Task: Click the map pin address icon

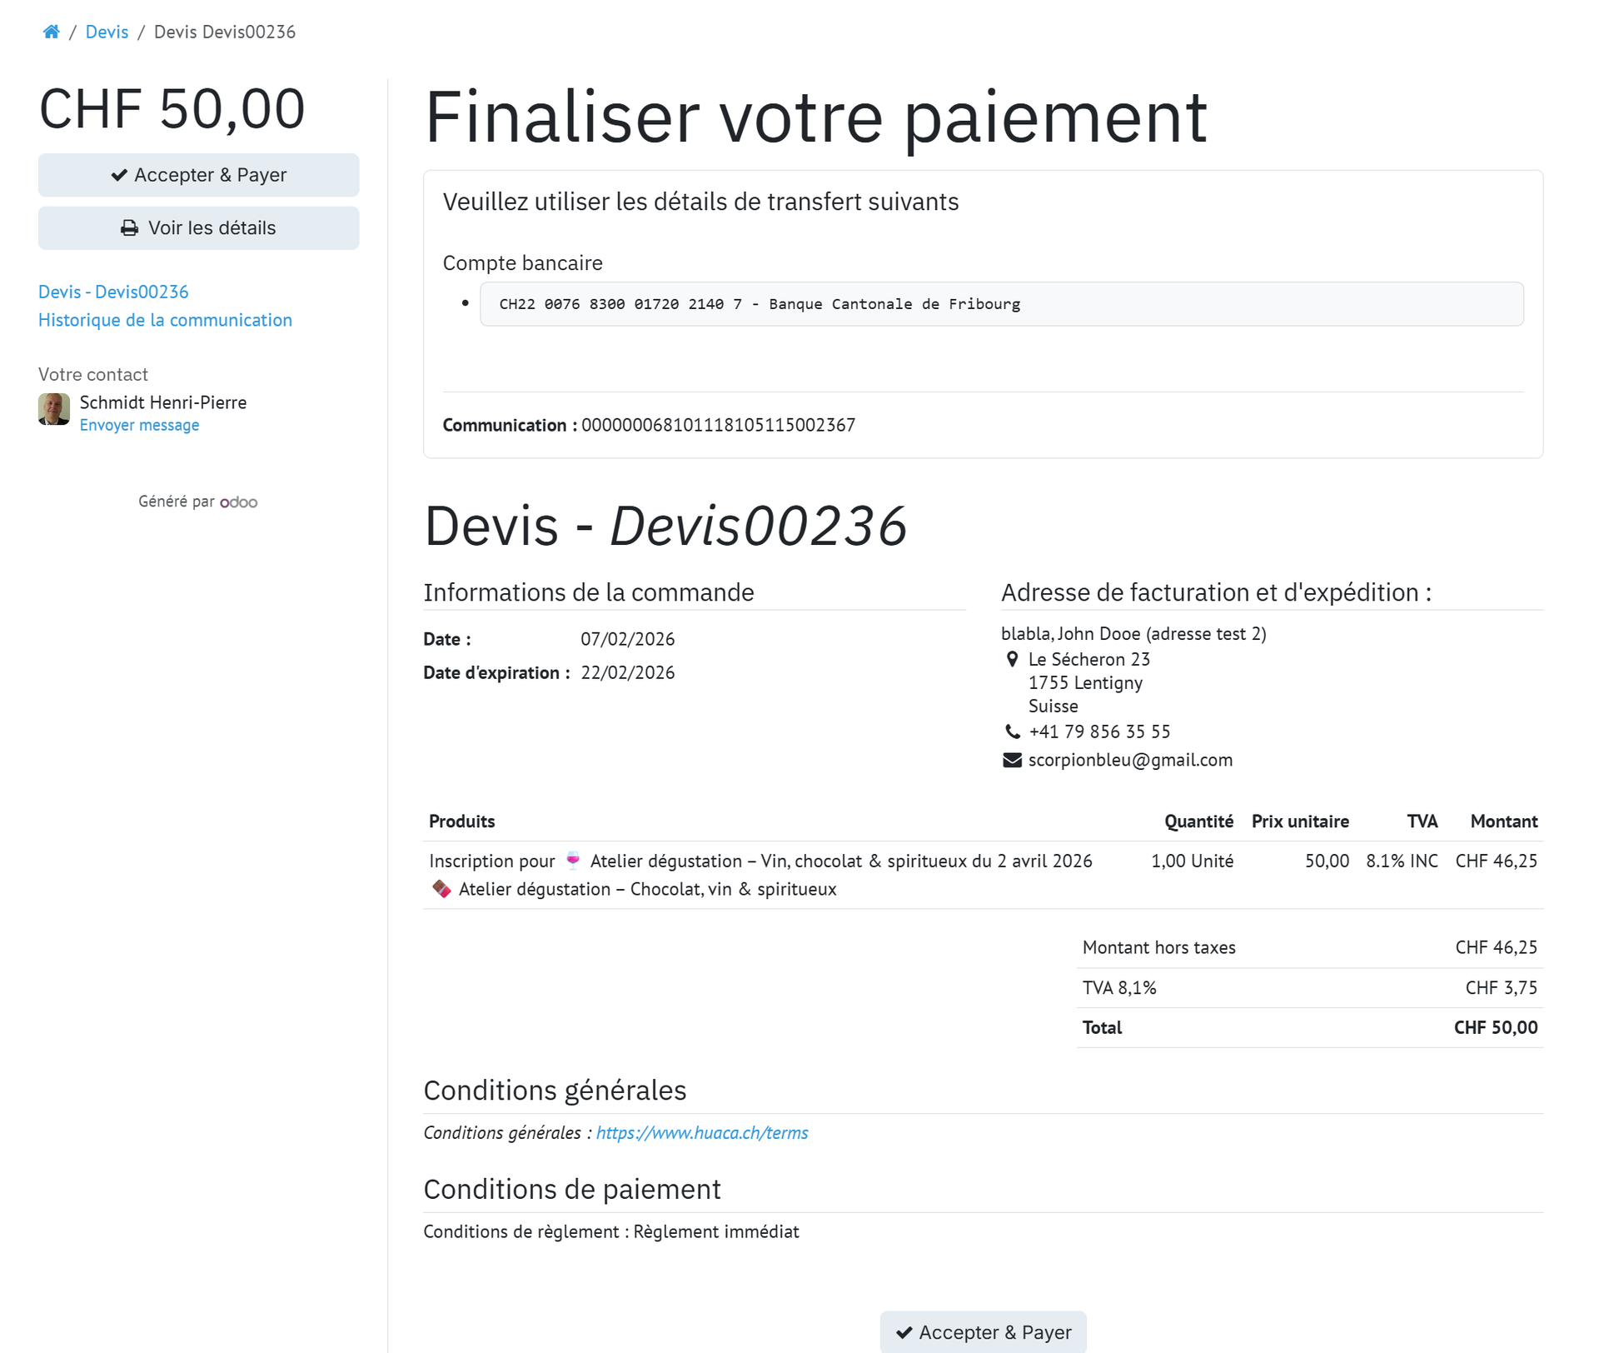Action: coord(1012,659)
